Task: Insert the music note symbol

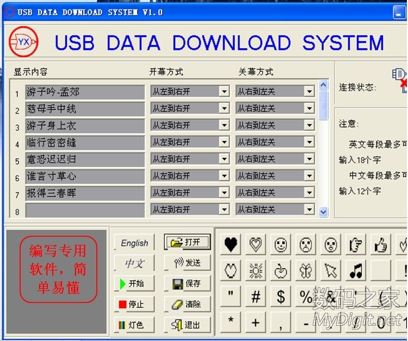Action: point(356,270)
